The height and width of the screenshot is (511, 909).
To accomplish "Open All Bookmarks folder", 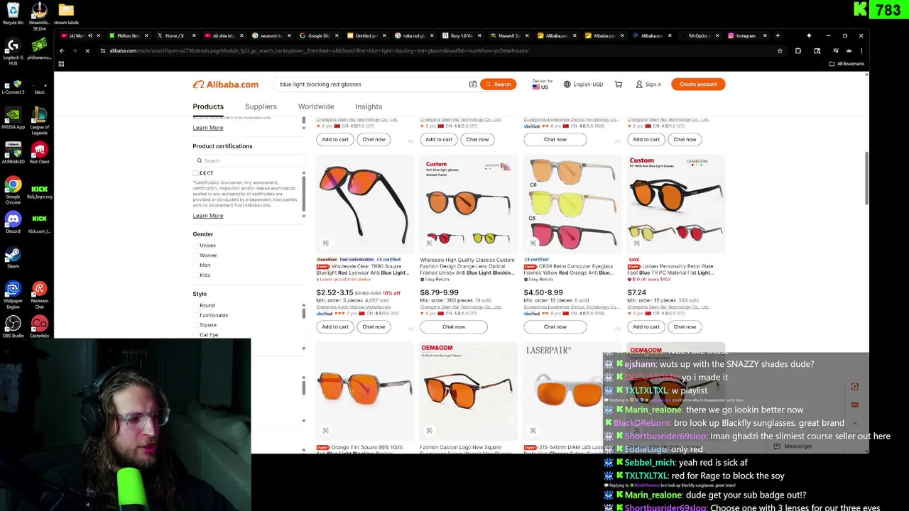I will click(x=847, y=64).
